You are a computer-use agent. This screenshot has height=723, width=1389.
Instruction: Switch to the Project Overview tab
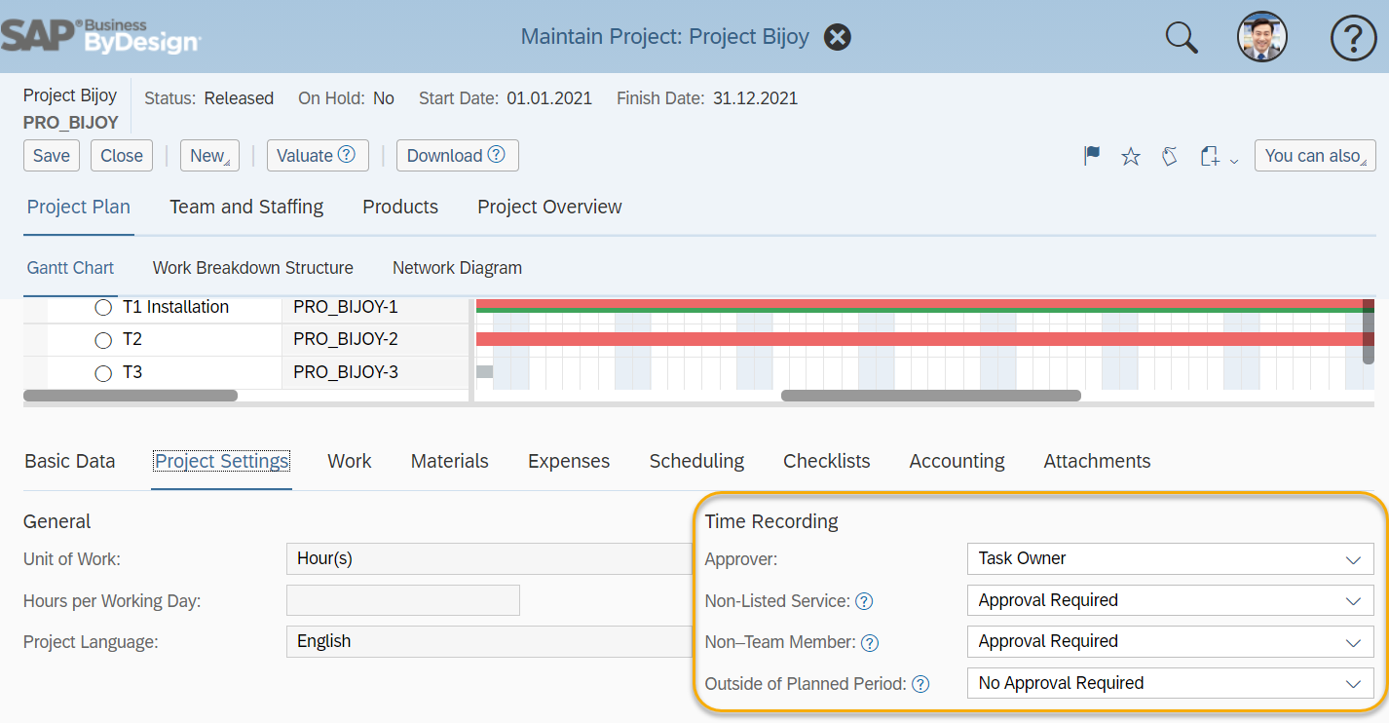tap(549, 207)
